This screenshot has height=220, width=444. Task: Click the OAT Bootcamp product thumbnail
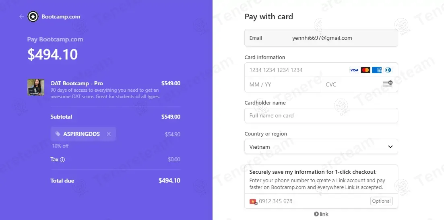click(36, 87)
